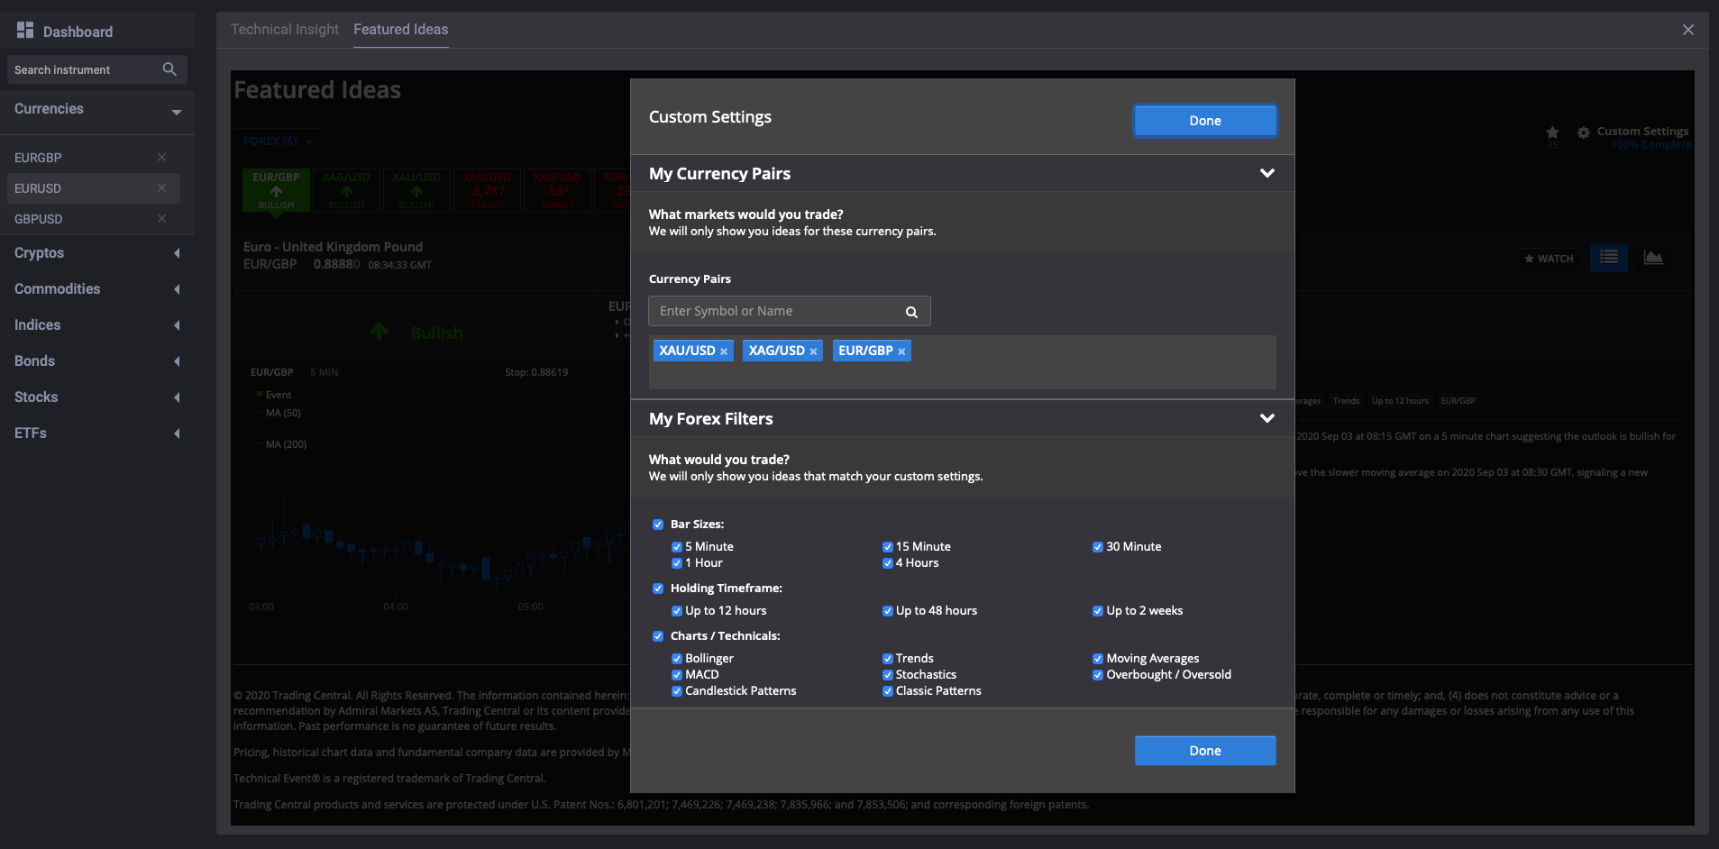Expand the Indices sidebar group

click(177, 325)
